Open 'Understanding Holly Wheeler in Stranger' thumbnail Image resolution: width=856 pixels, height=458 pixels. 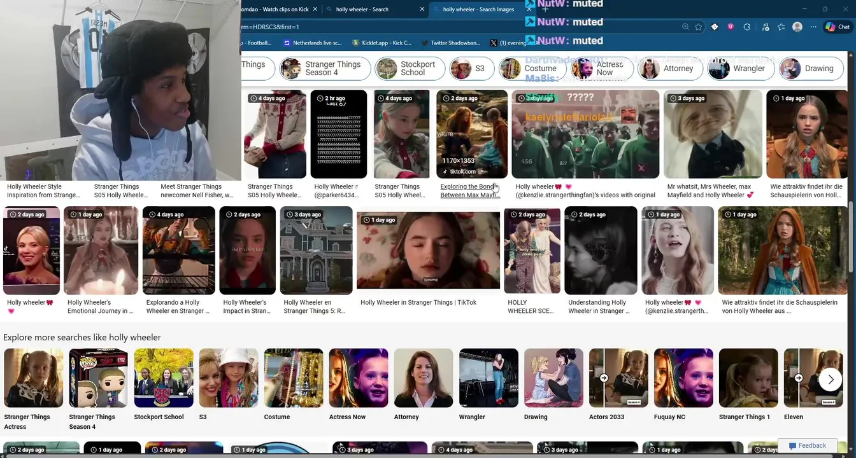tap(601, 250)
